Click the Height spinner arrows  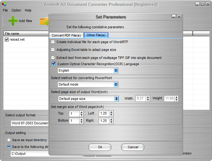(x=176, y=98)
